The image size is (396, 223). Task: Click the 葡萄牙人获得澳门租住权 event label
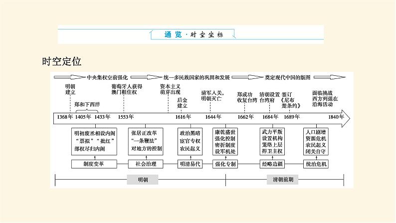127,89
